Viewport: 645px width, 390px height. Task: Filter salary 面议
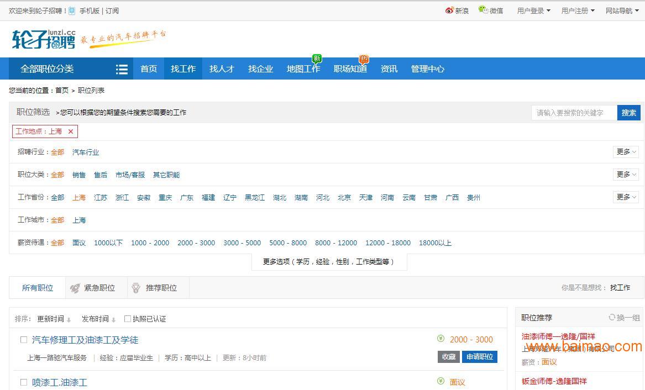(79, 243)
